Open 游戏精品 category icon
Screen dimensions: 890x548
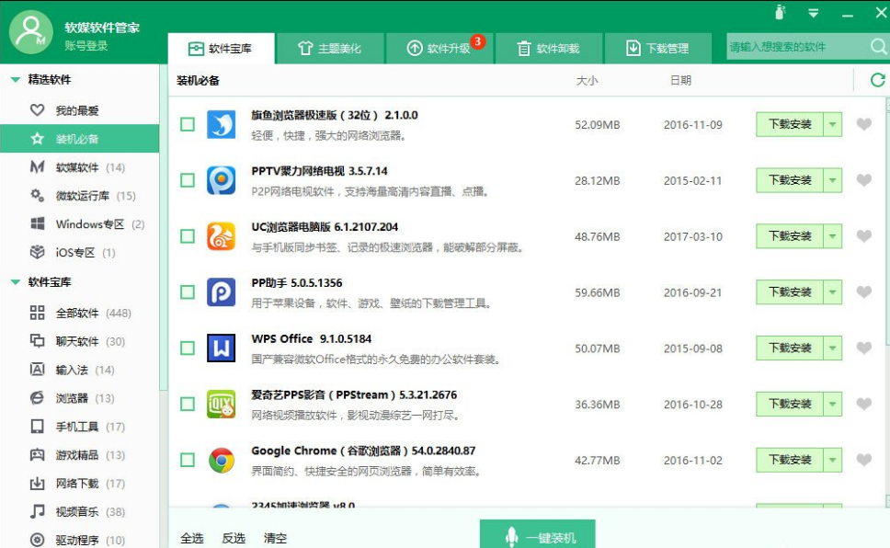pyautogui.click(x=38, y=455)
